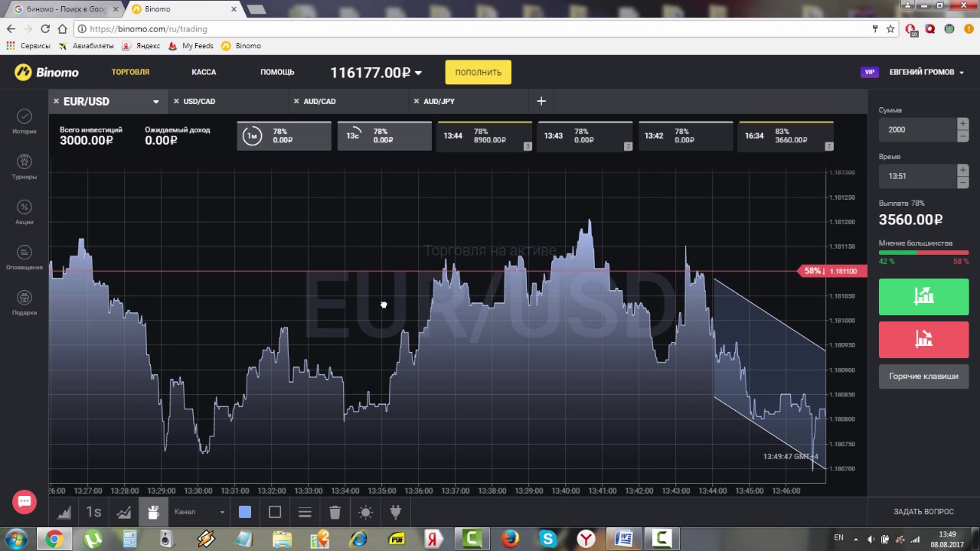Close the AUD/CAD asset tab
Image resolution: width=980 pixels, height=551 pixels.
[296, 101]
